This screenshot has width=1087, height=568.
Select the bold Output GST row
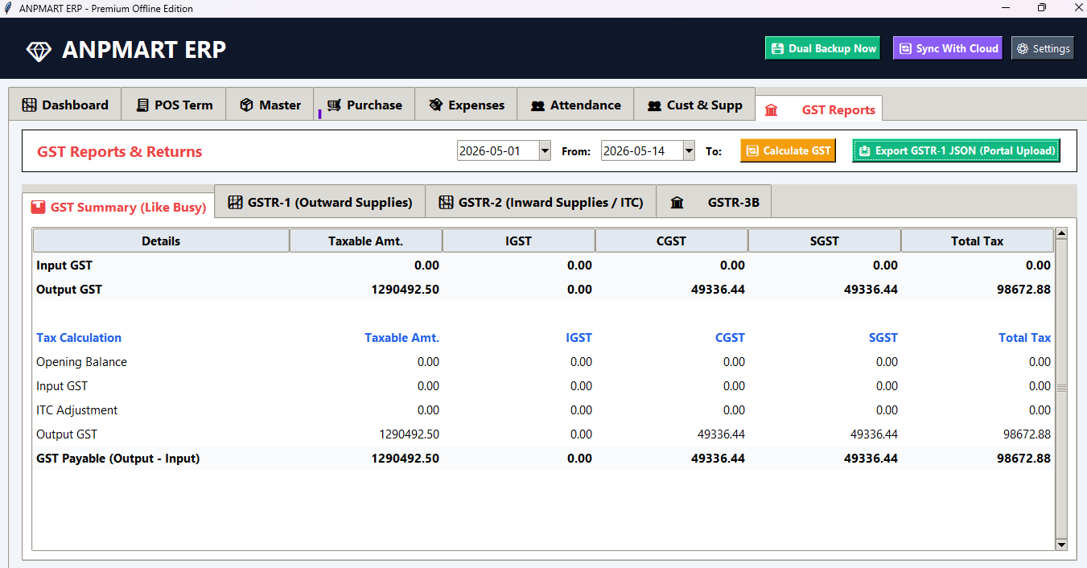[543, 289]
